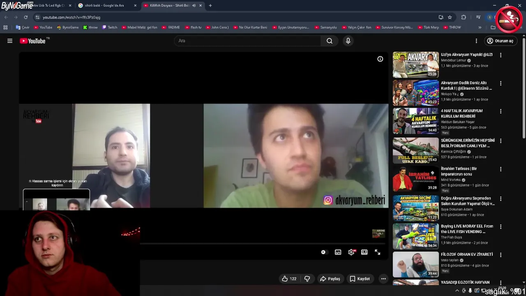The height and width of the screenshot is (296, 526).
Task: Show the video info card icon
Action: [380, 59]
